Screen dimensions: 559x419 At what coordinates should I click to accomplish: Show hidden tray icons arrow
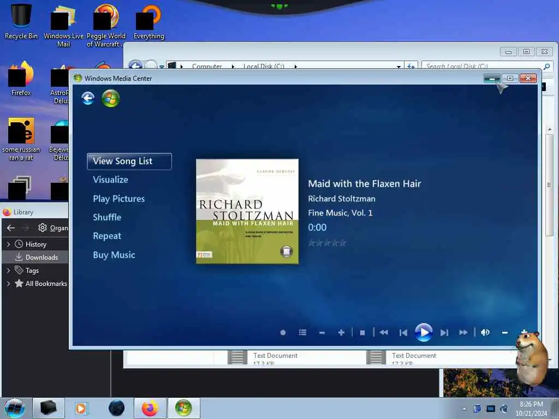464,409
